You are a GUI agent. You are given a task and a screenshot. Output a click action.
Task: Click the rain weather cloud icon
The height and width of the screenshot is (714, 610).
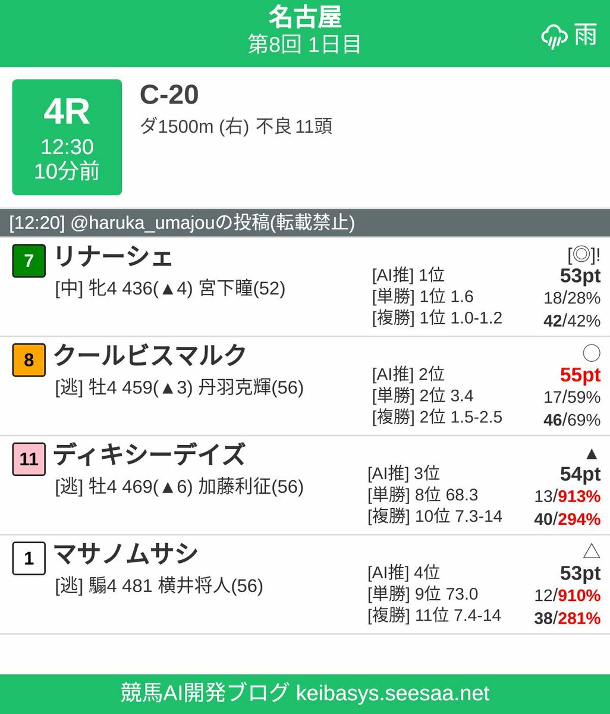[554, 37]
